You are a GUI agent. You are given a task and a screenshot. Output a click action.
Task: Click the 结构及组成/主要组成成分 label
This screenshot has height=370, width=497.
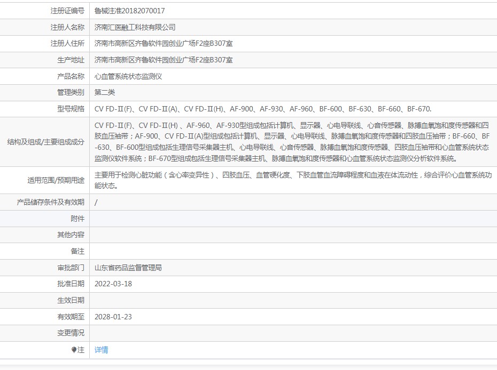point(45,142)
